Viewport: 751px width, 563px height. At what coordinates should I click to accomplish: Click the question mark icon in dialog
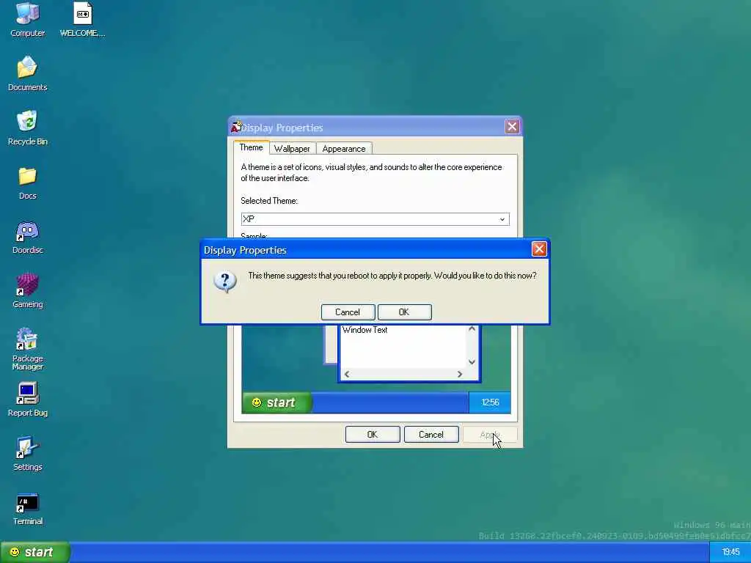224,281
